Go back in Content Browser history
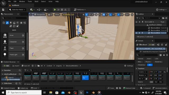 [32, 66]
